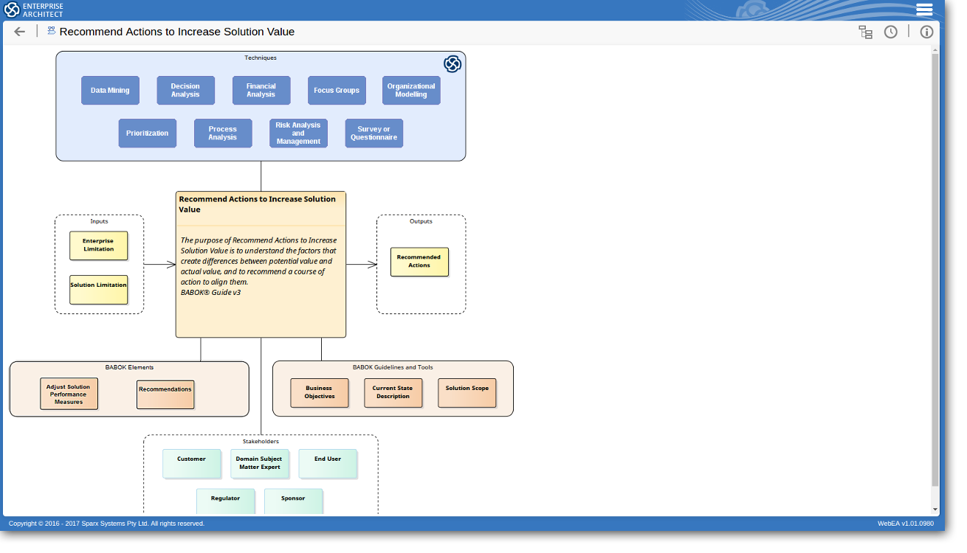Image resolution: width=967 pixels, height=553 pixels.
Task: Click the diagram type icon beside title
Action: (x=52, y=31)
